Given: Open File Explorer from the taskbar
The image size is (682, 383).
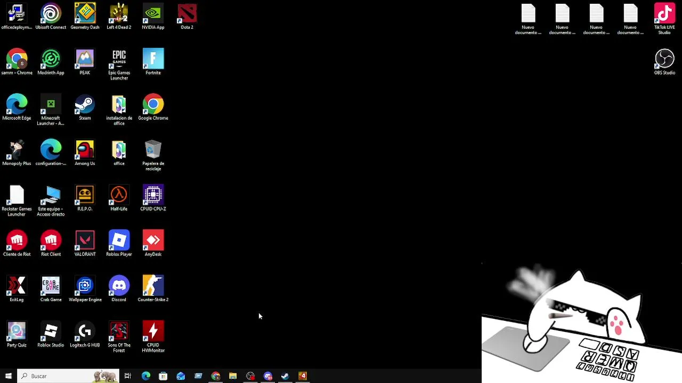Looking at the screenshot, I should [x=233, y=376].
